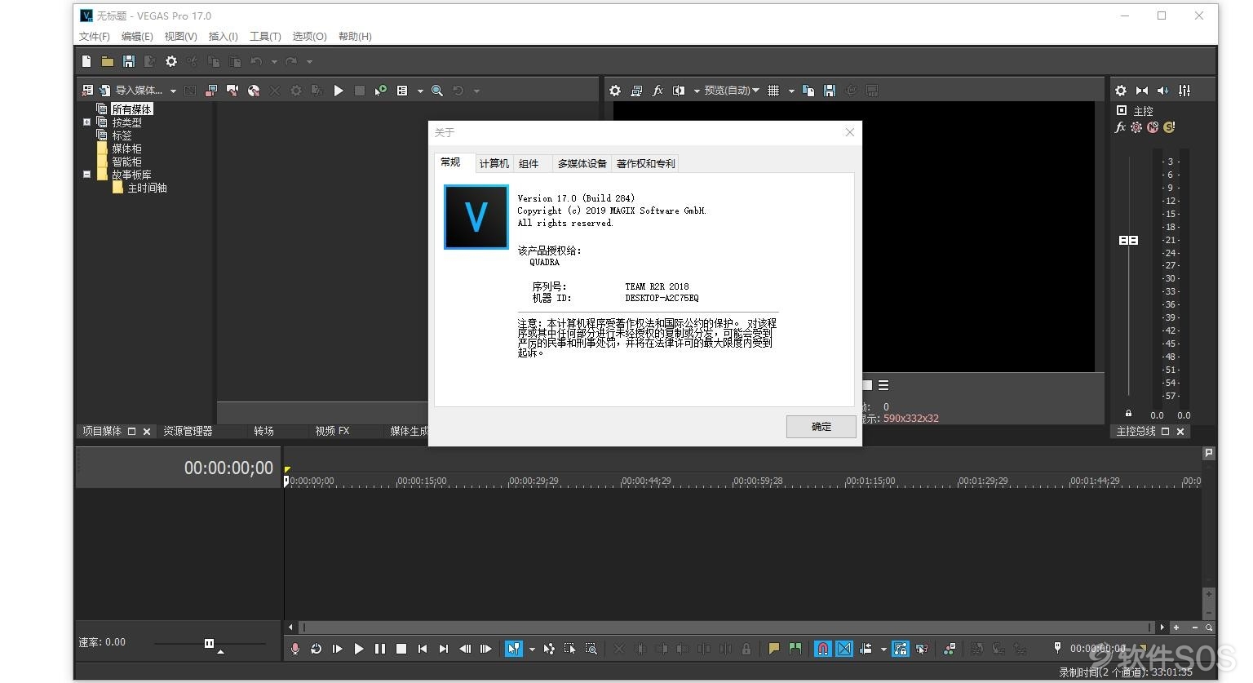
Task: Select the Selection Edit tool
Action: pos(570,649)
